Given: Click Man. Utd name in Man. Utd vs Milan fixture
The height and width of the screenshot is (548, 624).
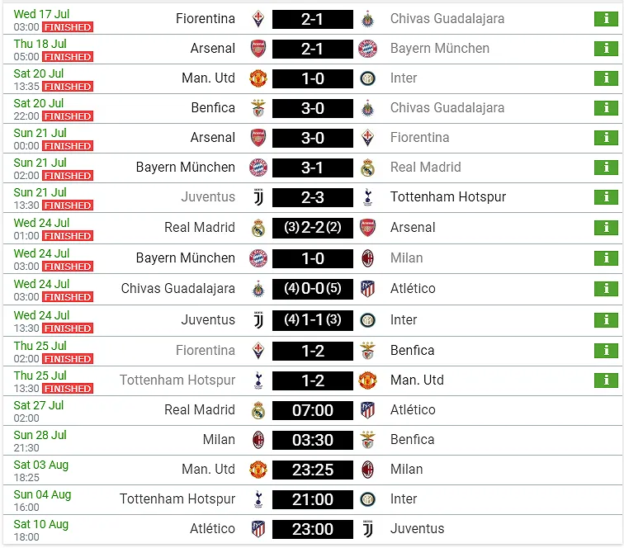Looking at the screenshot, I should [208, 470].
